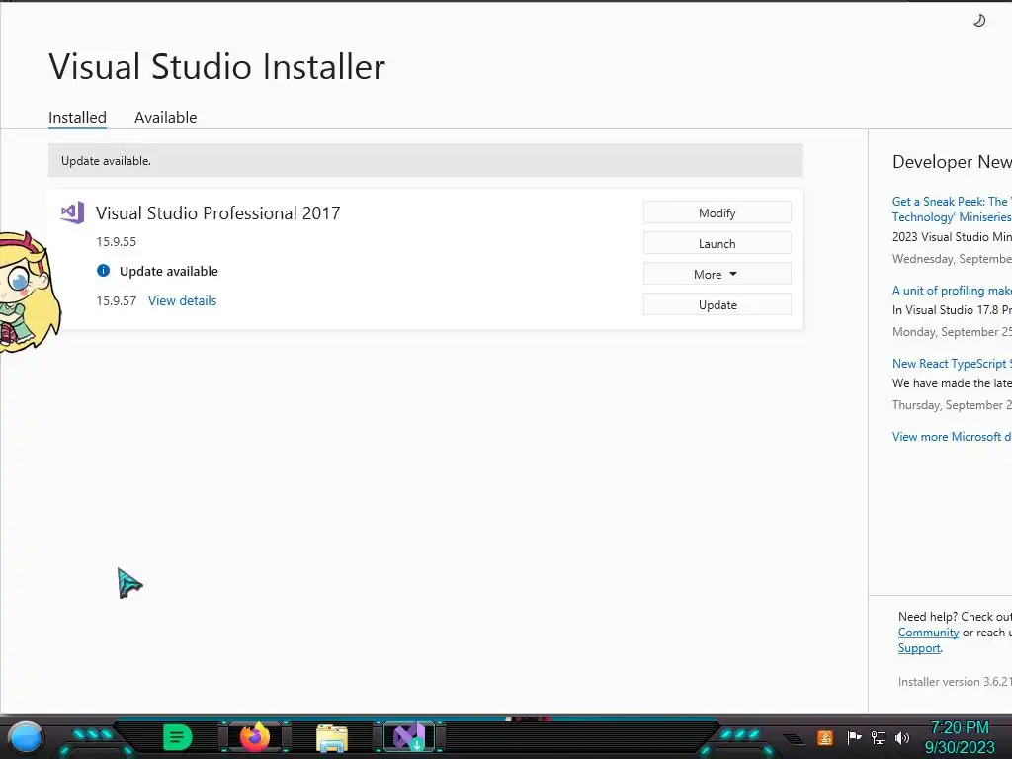Screen dimensions: 1012x759
Task: Open Action Center flag tray icon
Action: pos(855,737)
